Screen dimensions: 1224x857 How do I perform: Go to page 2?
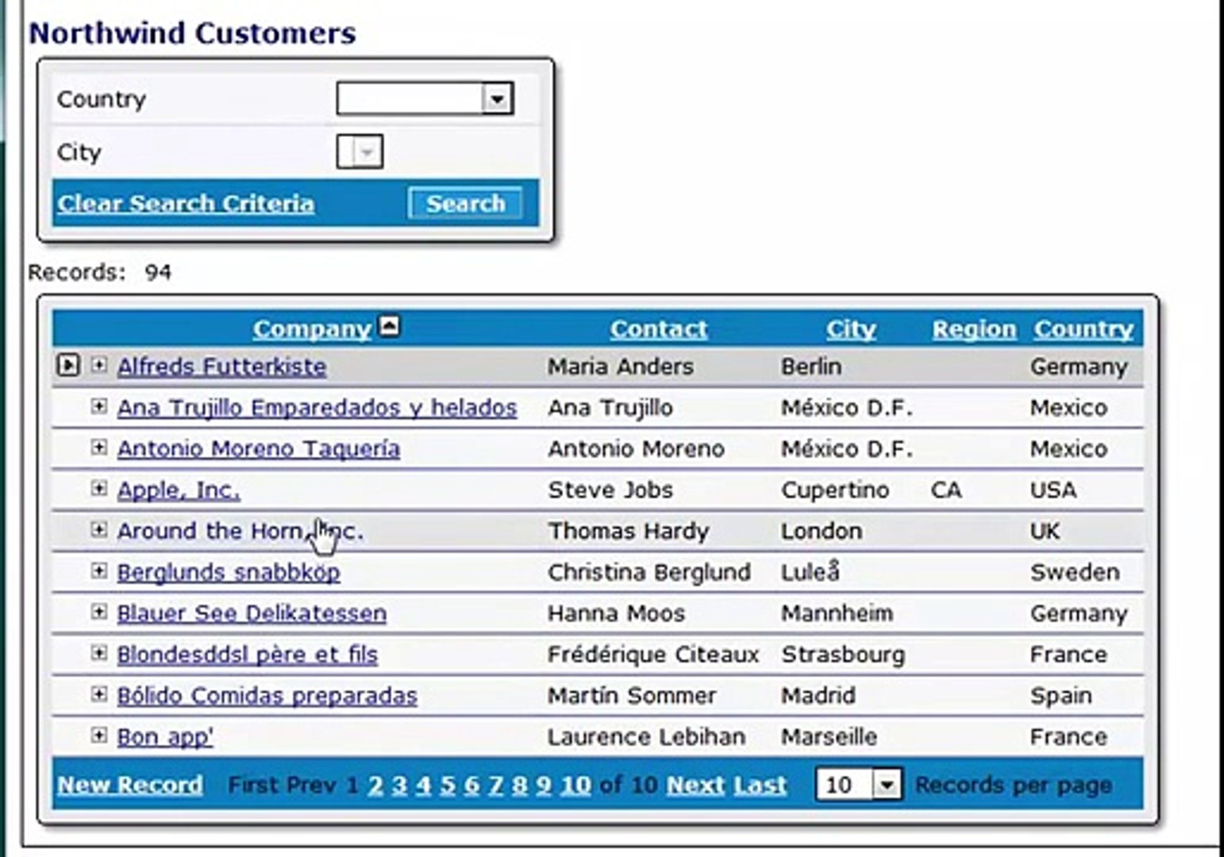point(375,785)
